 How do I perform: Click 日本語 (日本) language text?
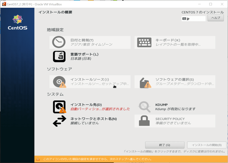81,59
